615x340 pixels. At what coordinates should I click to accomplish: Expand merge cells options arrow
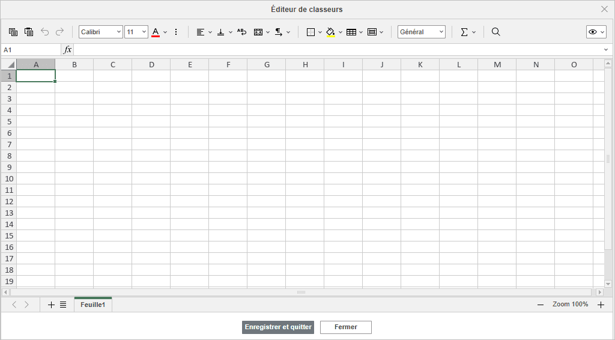coord(268,32)
